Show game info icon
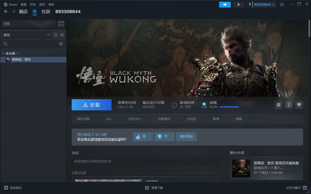The width and height of the screenshot is (311, 194). click(289, 105)
